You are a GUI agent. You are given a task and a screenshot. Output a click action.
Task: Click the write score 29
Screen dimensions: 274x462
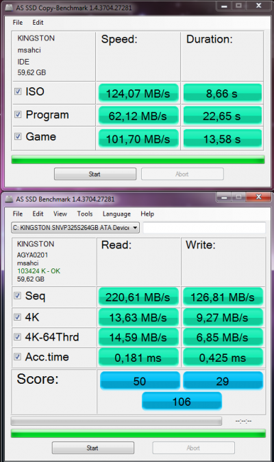(223, 381)
